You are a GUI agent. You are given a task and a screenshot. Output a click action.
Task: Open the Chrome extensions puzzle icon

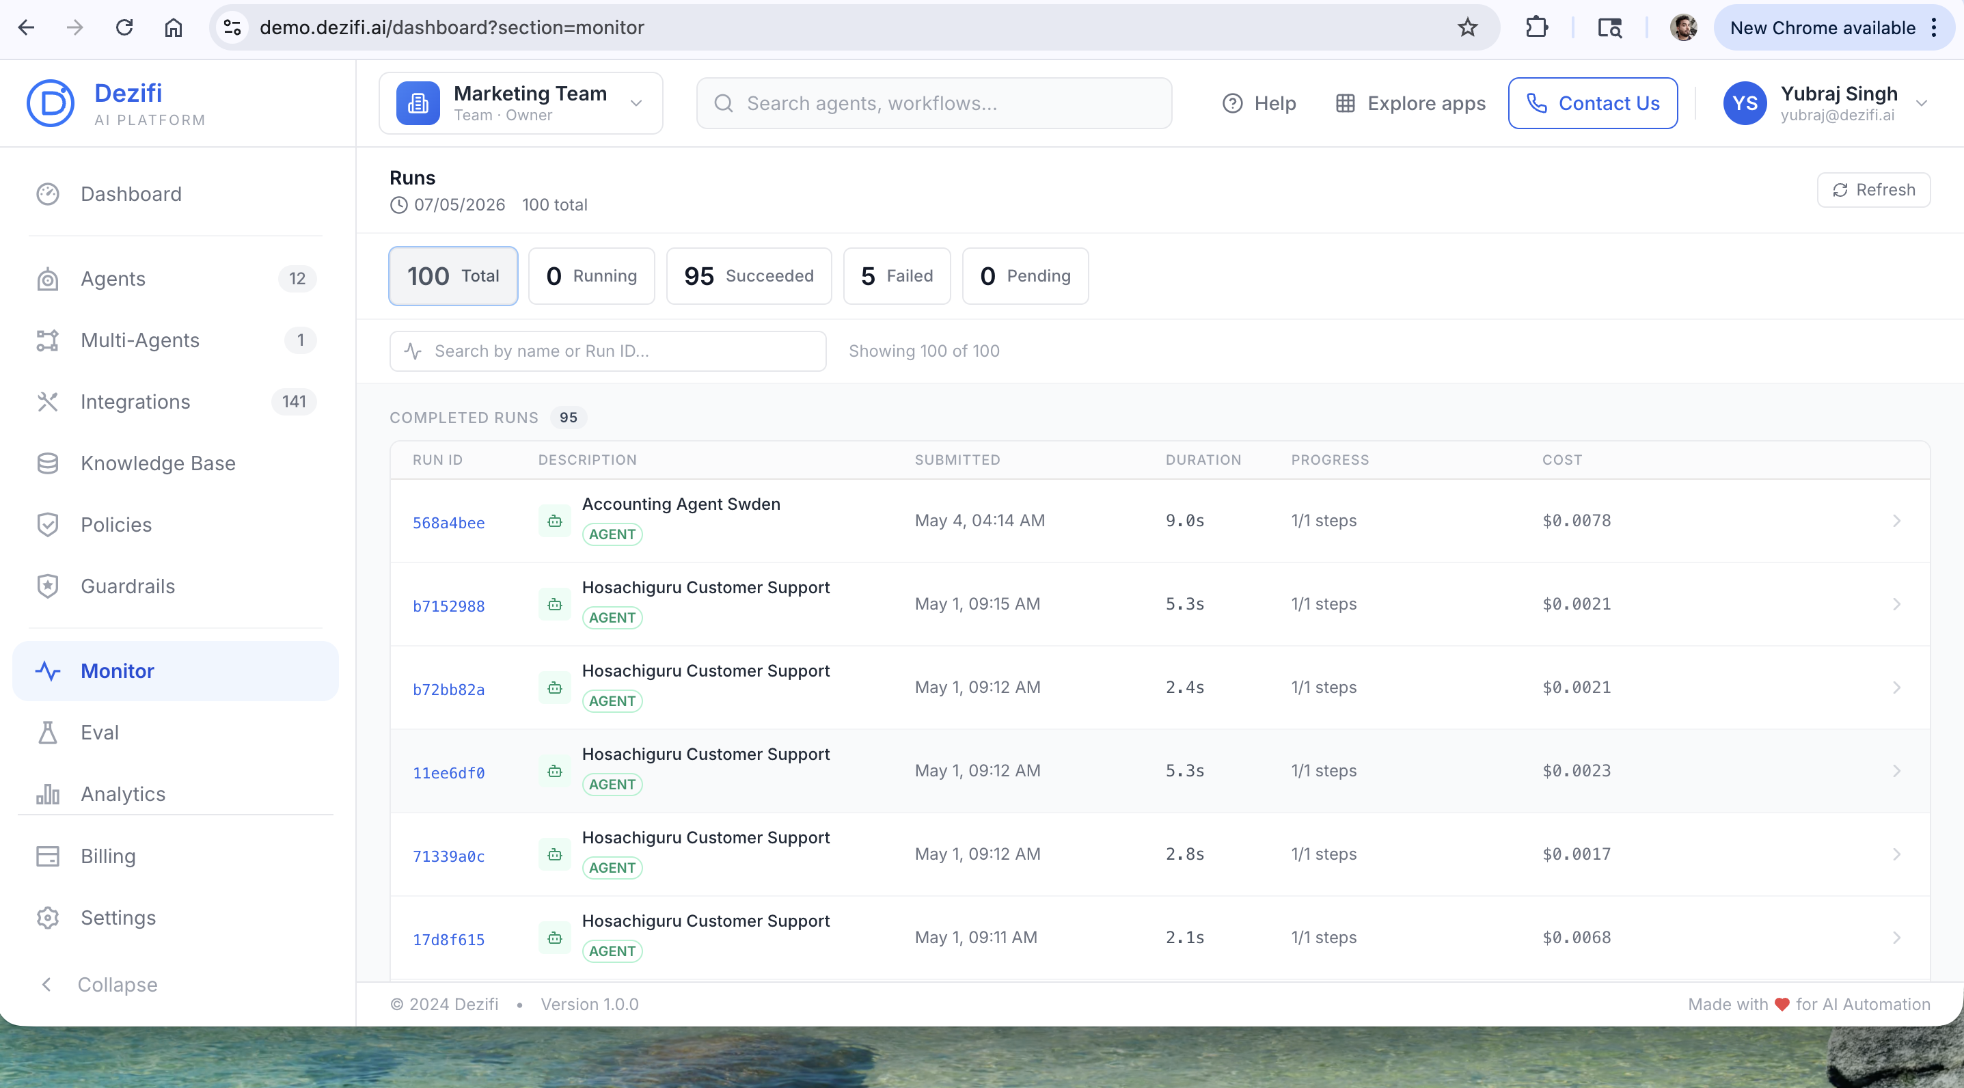pyautogui.click(x=1536, y=27)
